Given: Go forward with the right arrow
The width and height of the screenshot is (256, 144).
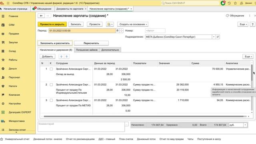Looking at the screenshot, I should point(48,16).
